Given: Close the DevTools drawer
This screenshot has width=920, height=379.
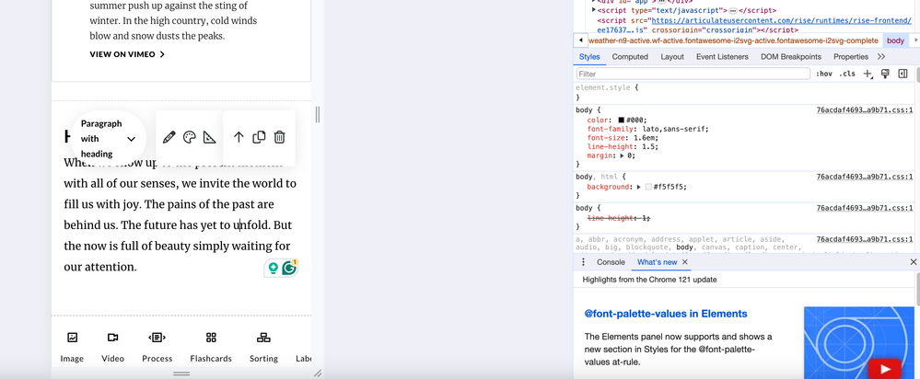Looking at the screenshot, I should pos(913,262).
